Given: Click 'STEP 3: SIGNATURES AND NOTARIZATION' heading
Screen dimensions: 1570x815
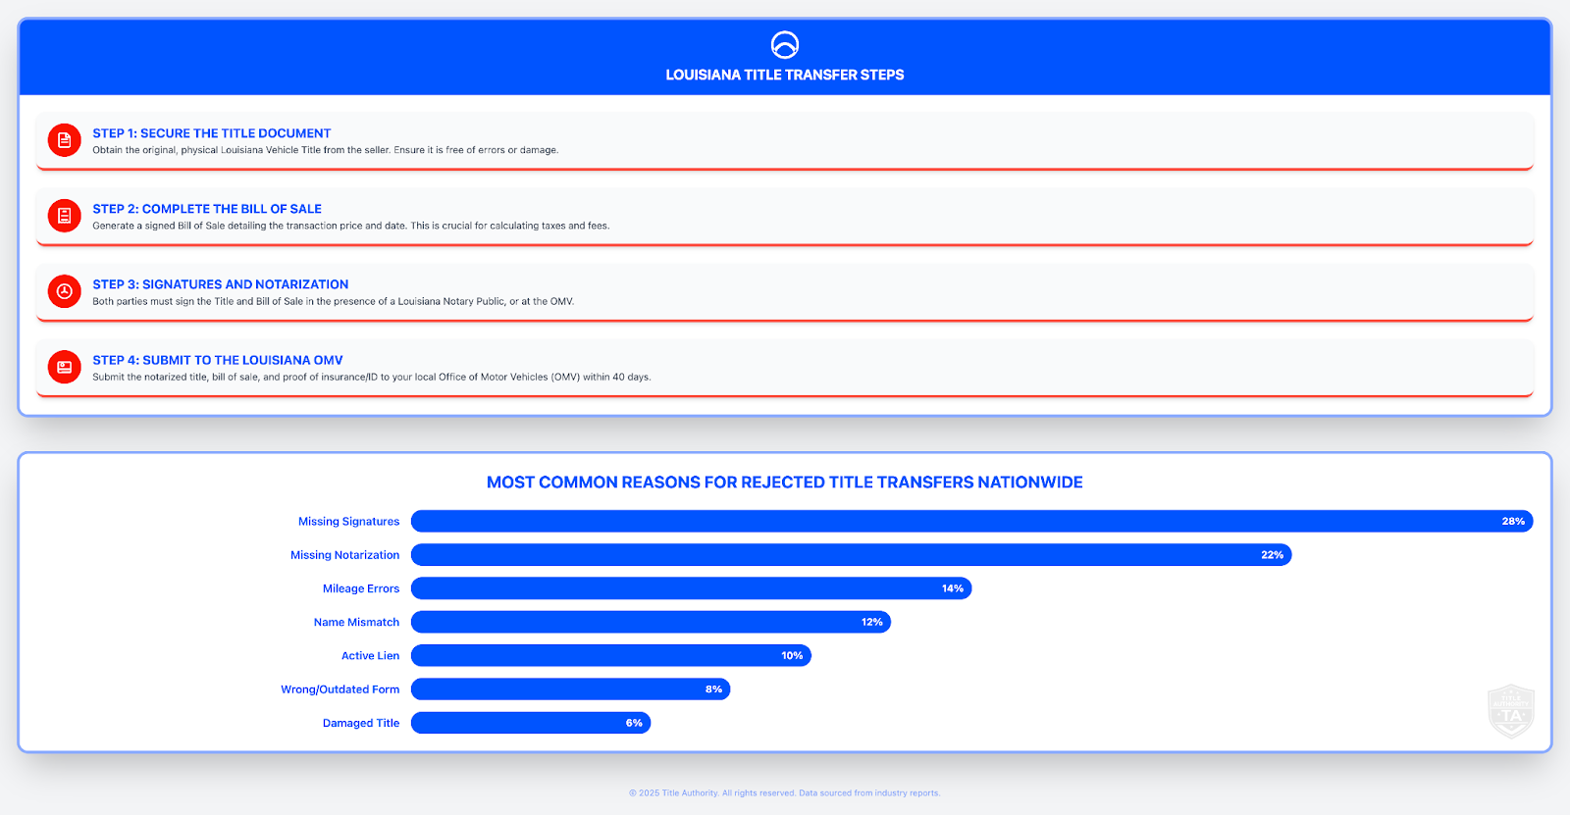Looking at the screenshot, I should [x=221, y=284].
